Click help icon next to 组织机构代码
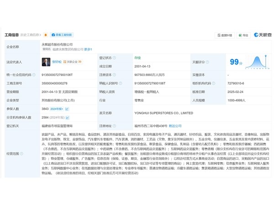This screenshot has width=274, height=206. pos(214,83)
